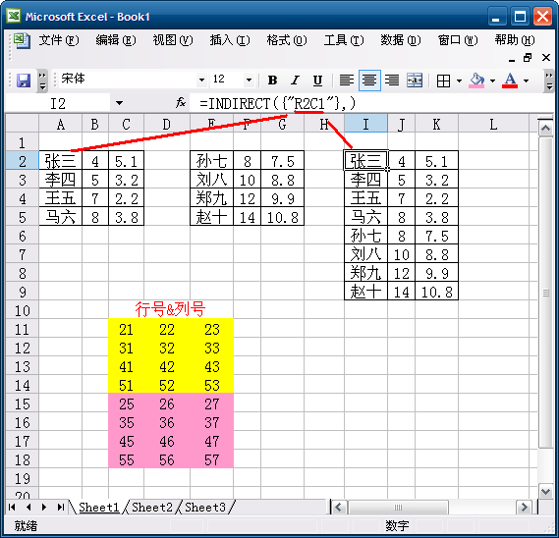Click the Align Left icon
The image size is (559, 538).
click(x=346, y=81)
